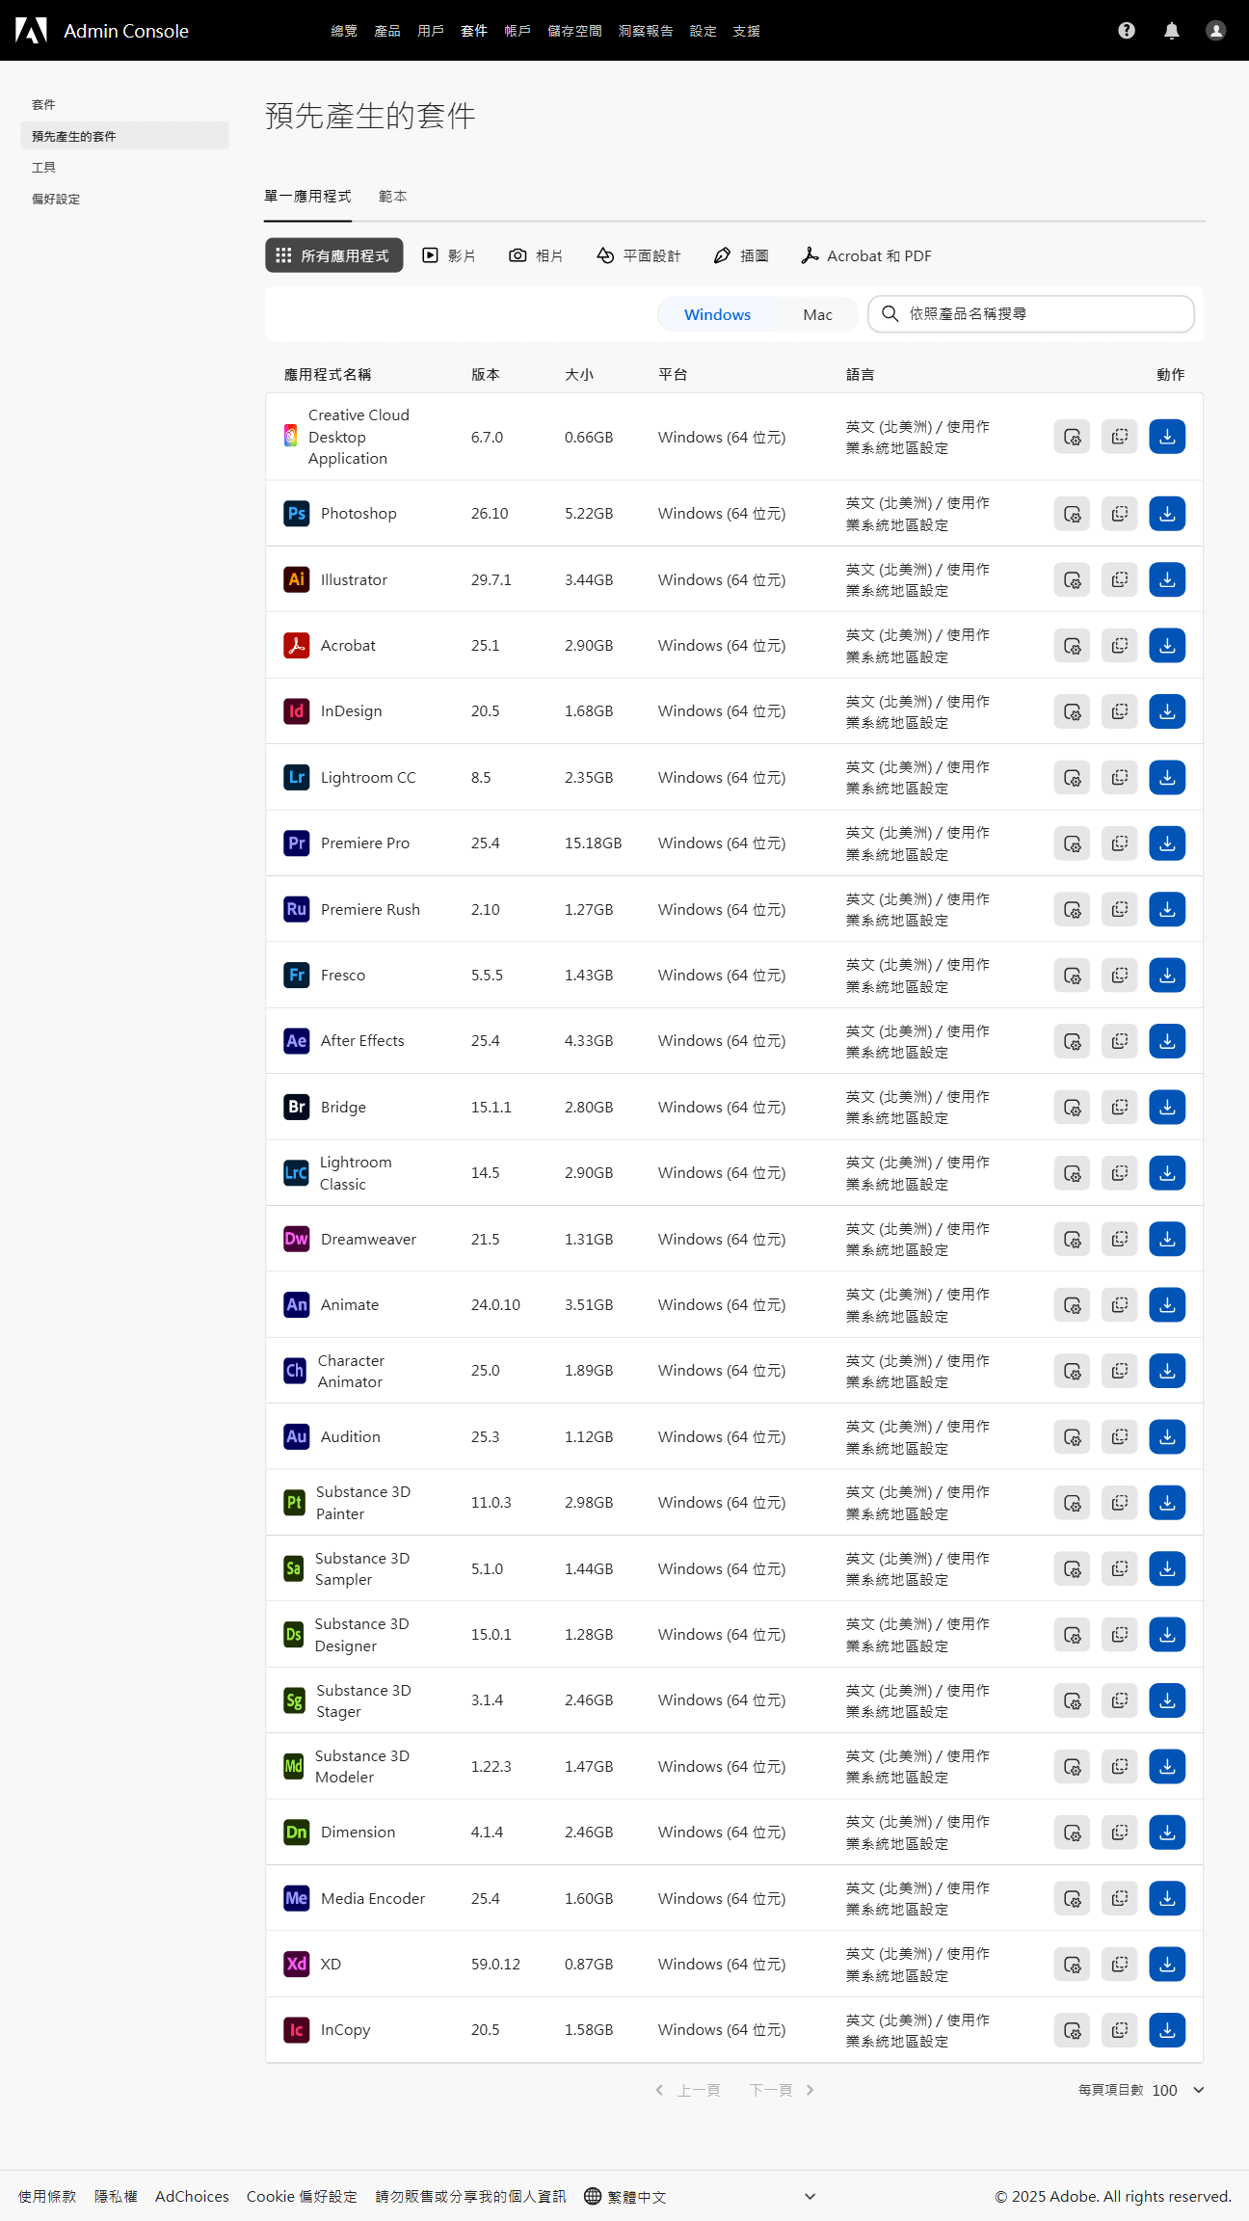Viewport: 1249px width, 2221px height.
Task: Switch platform to Mac
Action: [817, 314]
